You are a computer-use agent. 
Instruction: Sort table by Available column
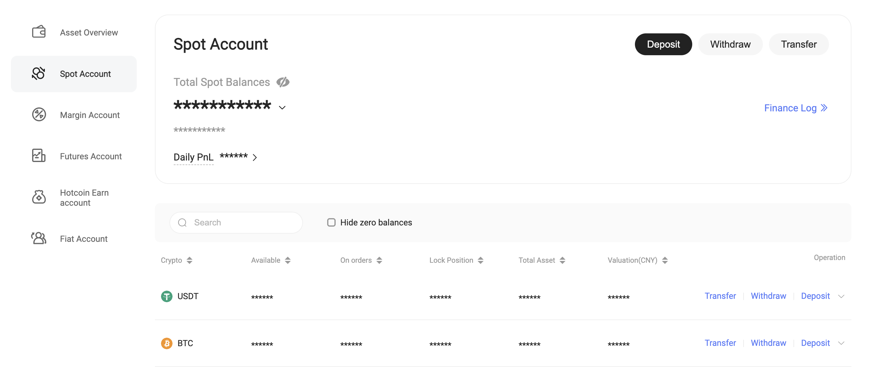click(x=287, y=260)
